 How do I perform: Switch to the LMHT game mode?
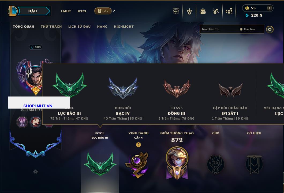tap(66, 11)
